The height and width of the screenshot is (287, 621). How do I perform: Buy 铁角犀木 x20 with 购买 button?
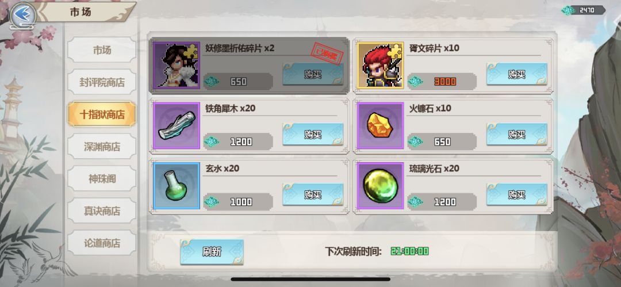tap(313, 135)
